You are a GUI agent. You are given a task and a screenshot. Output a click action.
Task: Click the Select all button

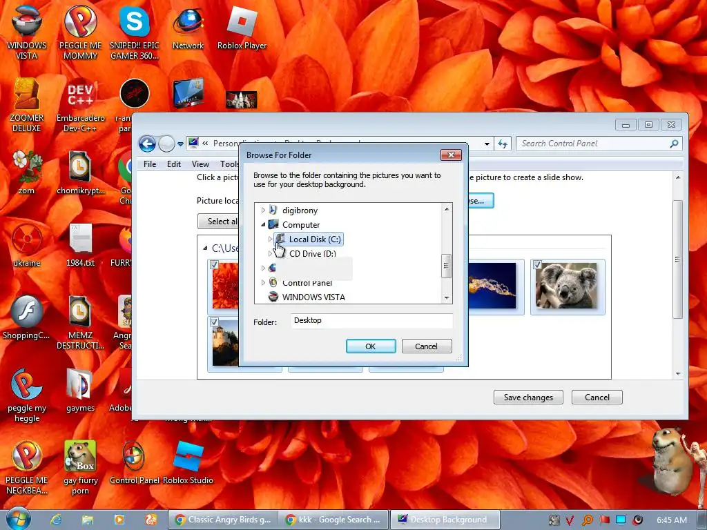coord(218,222)
